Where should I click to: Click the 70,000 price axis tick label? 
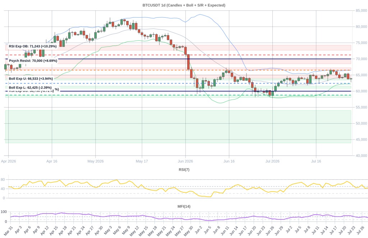coord(361,59)
